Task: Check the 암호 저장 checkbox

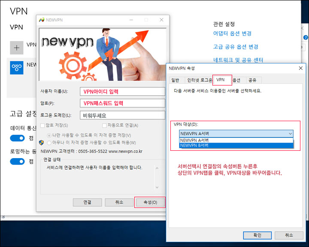Action: (x=43, y=125)
